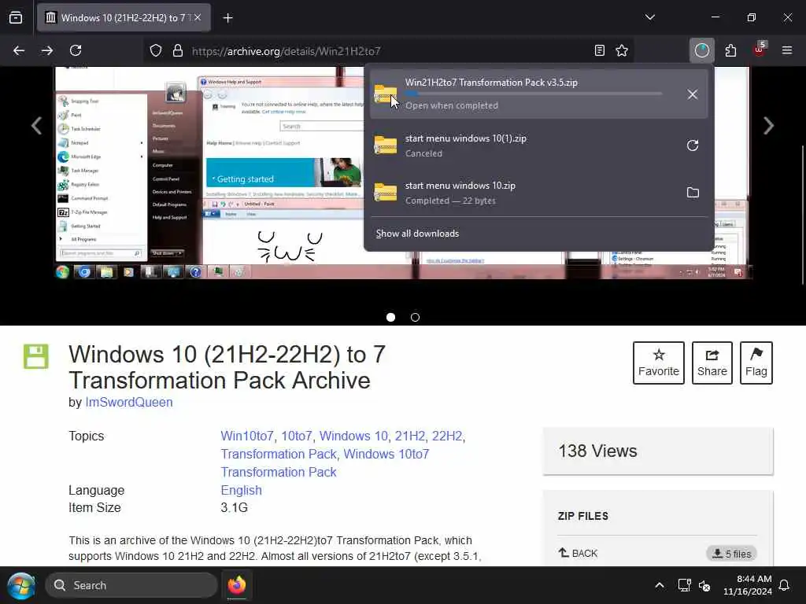The image size is (806, 604).
Task: Select second carousel slide dot
Action: [x=416, y=318]
